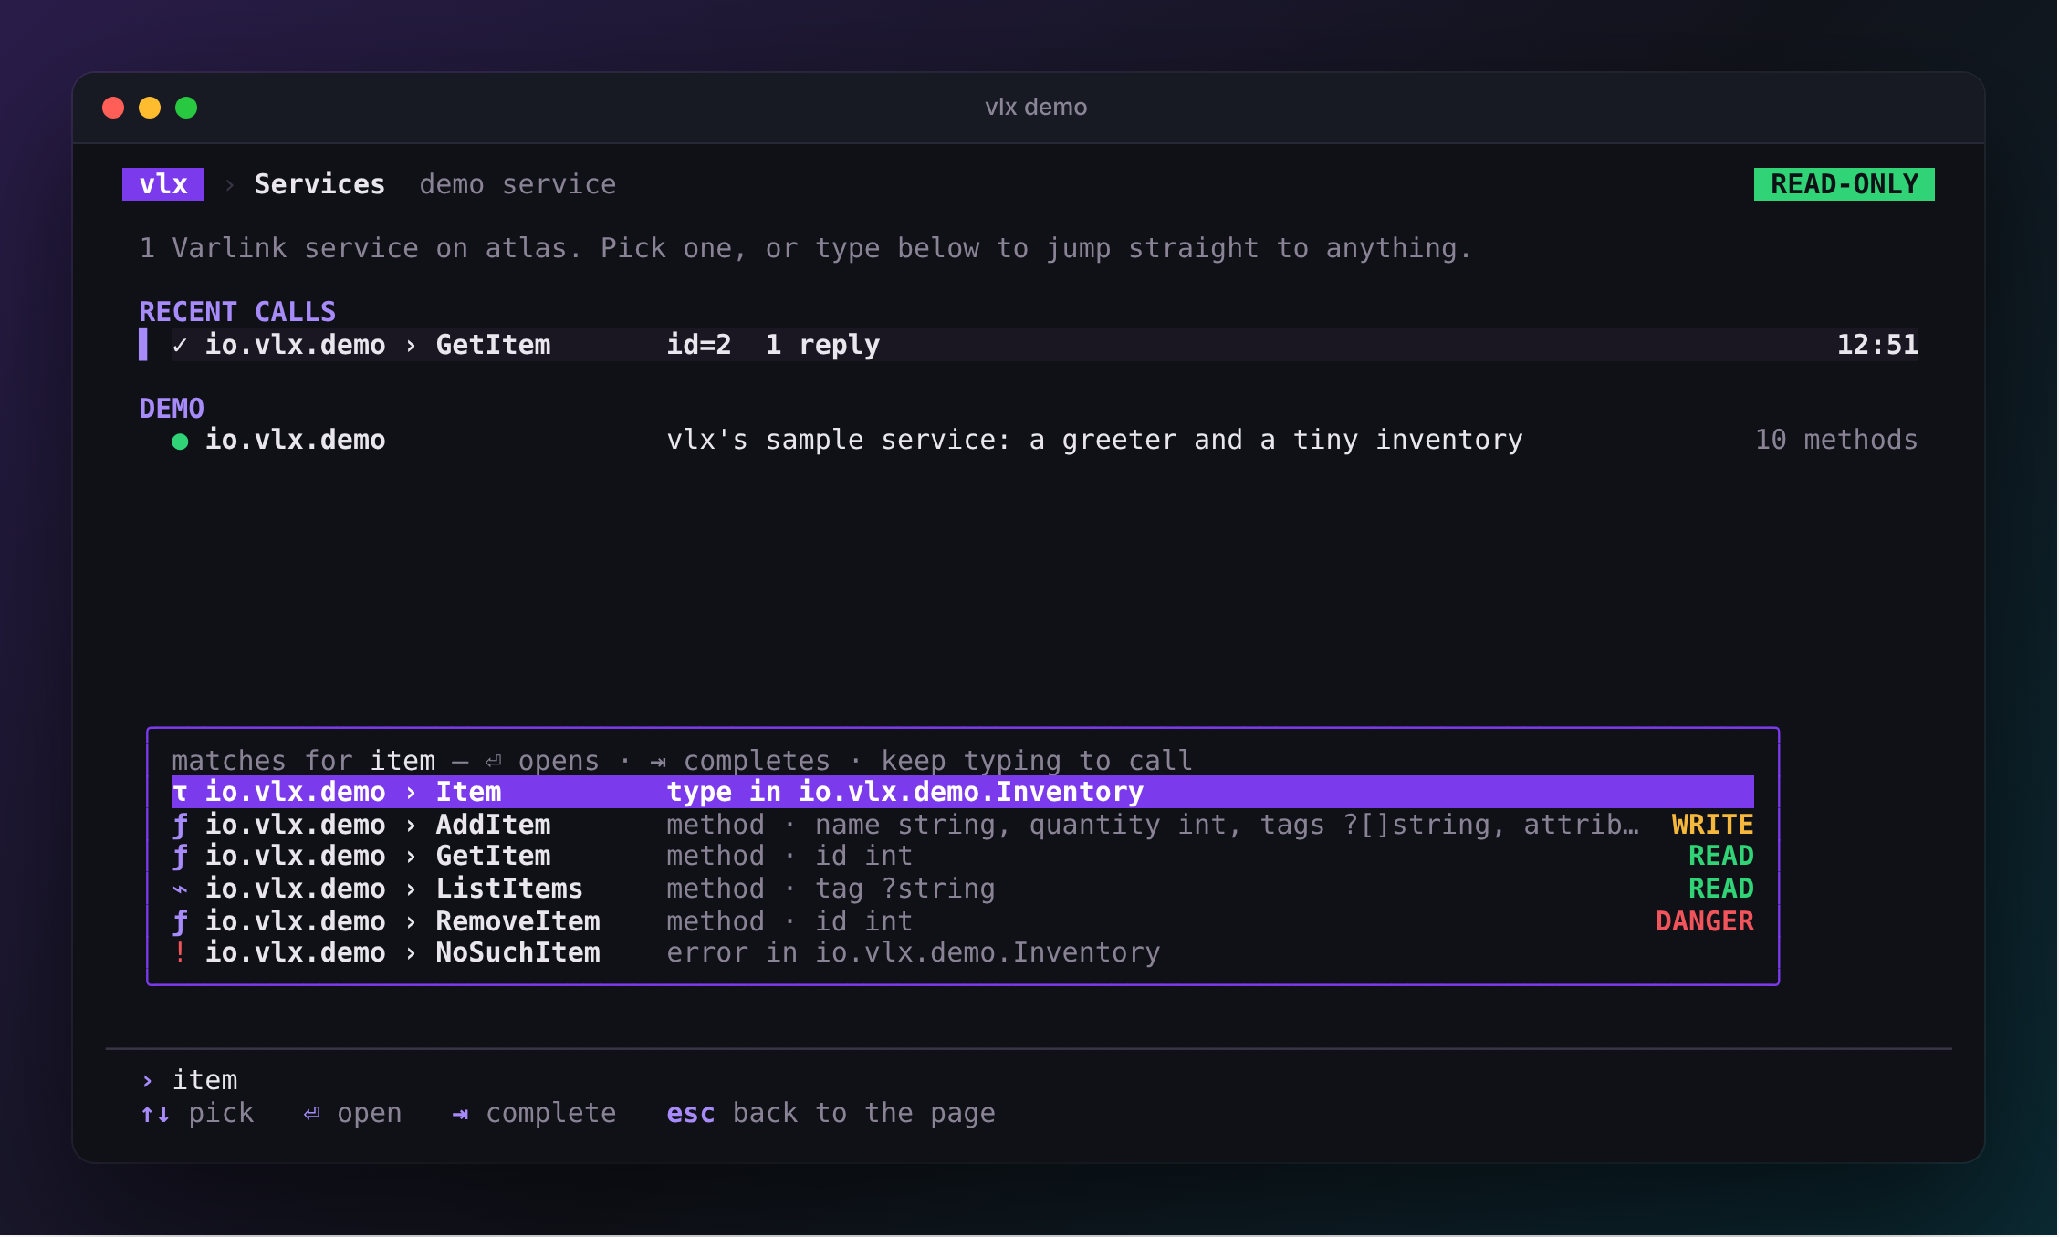Click the type icon beside Item
Screen dimensions: 2059x1237
coord(180,792)
